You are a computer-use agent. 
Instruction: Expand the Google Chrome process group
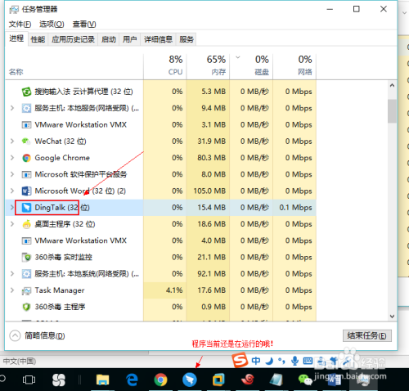12,158
